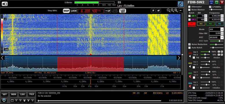Enable Notch ON 1 checkbox
This screenshot has width=225, height=104.
(x=189, y=16)
